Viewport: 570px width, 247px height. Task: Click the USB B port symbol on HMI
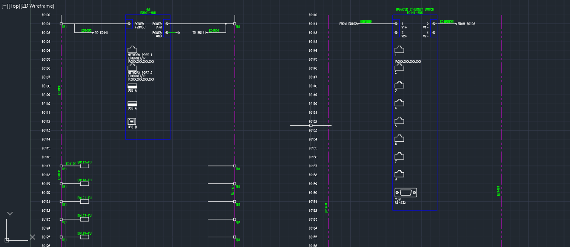click(x=131, y=121)
